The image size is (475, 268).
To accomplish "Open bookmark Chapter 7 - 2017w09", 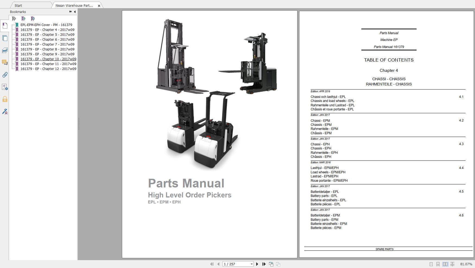I will pos(47,44).
